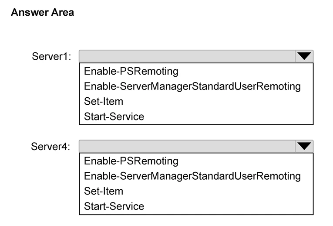Screen dimensions: 333x226
Task: Click empty space right of Server4 Start-Service
Action: 228,206
